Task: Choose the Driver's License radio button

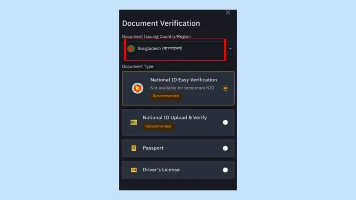Action: coord(225,170)
